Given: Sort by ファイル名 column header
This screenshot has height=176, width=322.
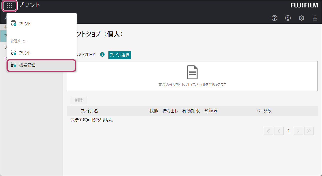Looking at the screenshot, I should [x=89, y=111].
